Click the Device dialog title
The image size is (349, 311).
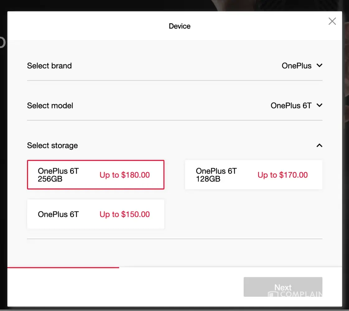point(179,26)
